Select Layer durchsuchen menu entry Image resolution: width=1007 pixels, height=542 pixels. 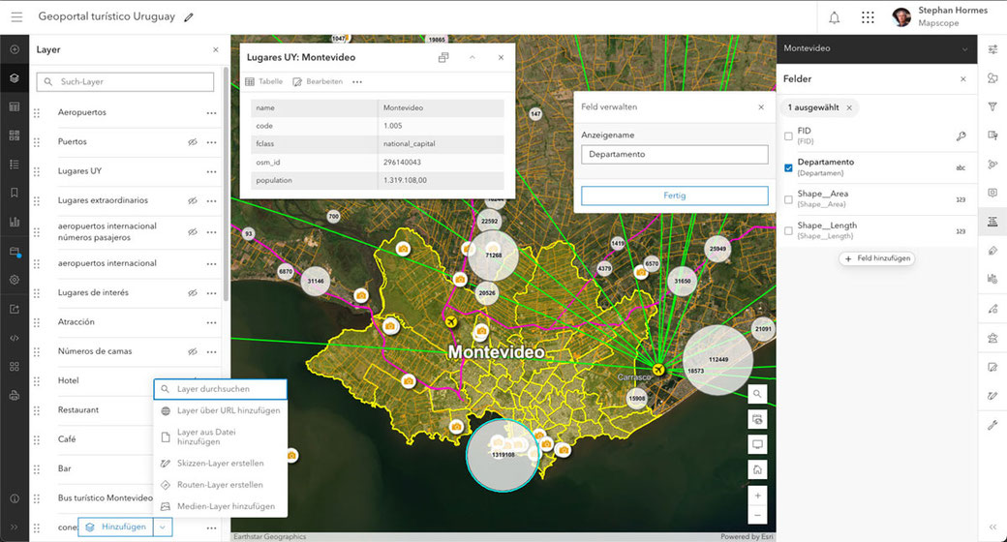coord(221,389)
